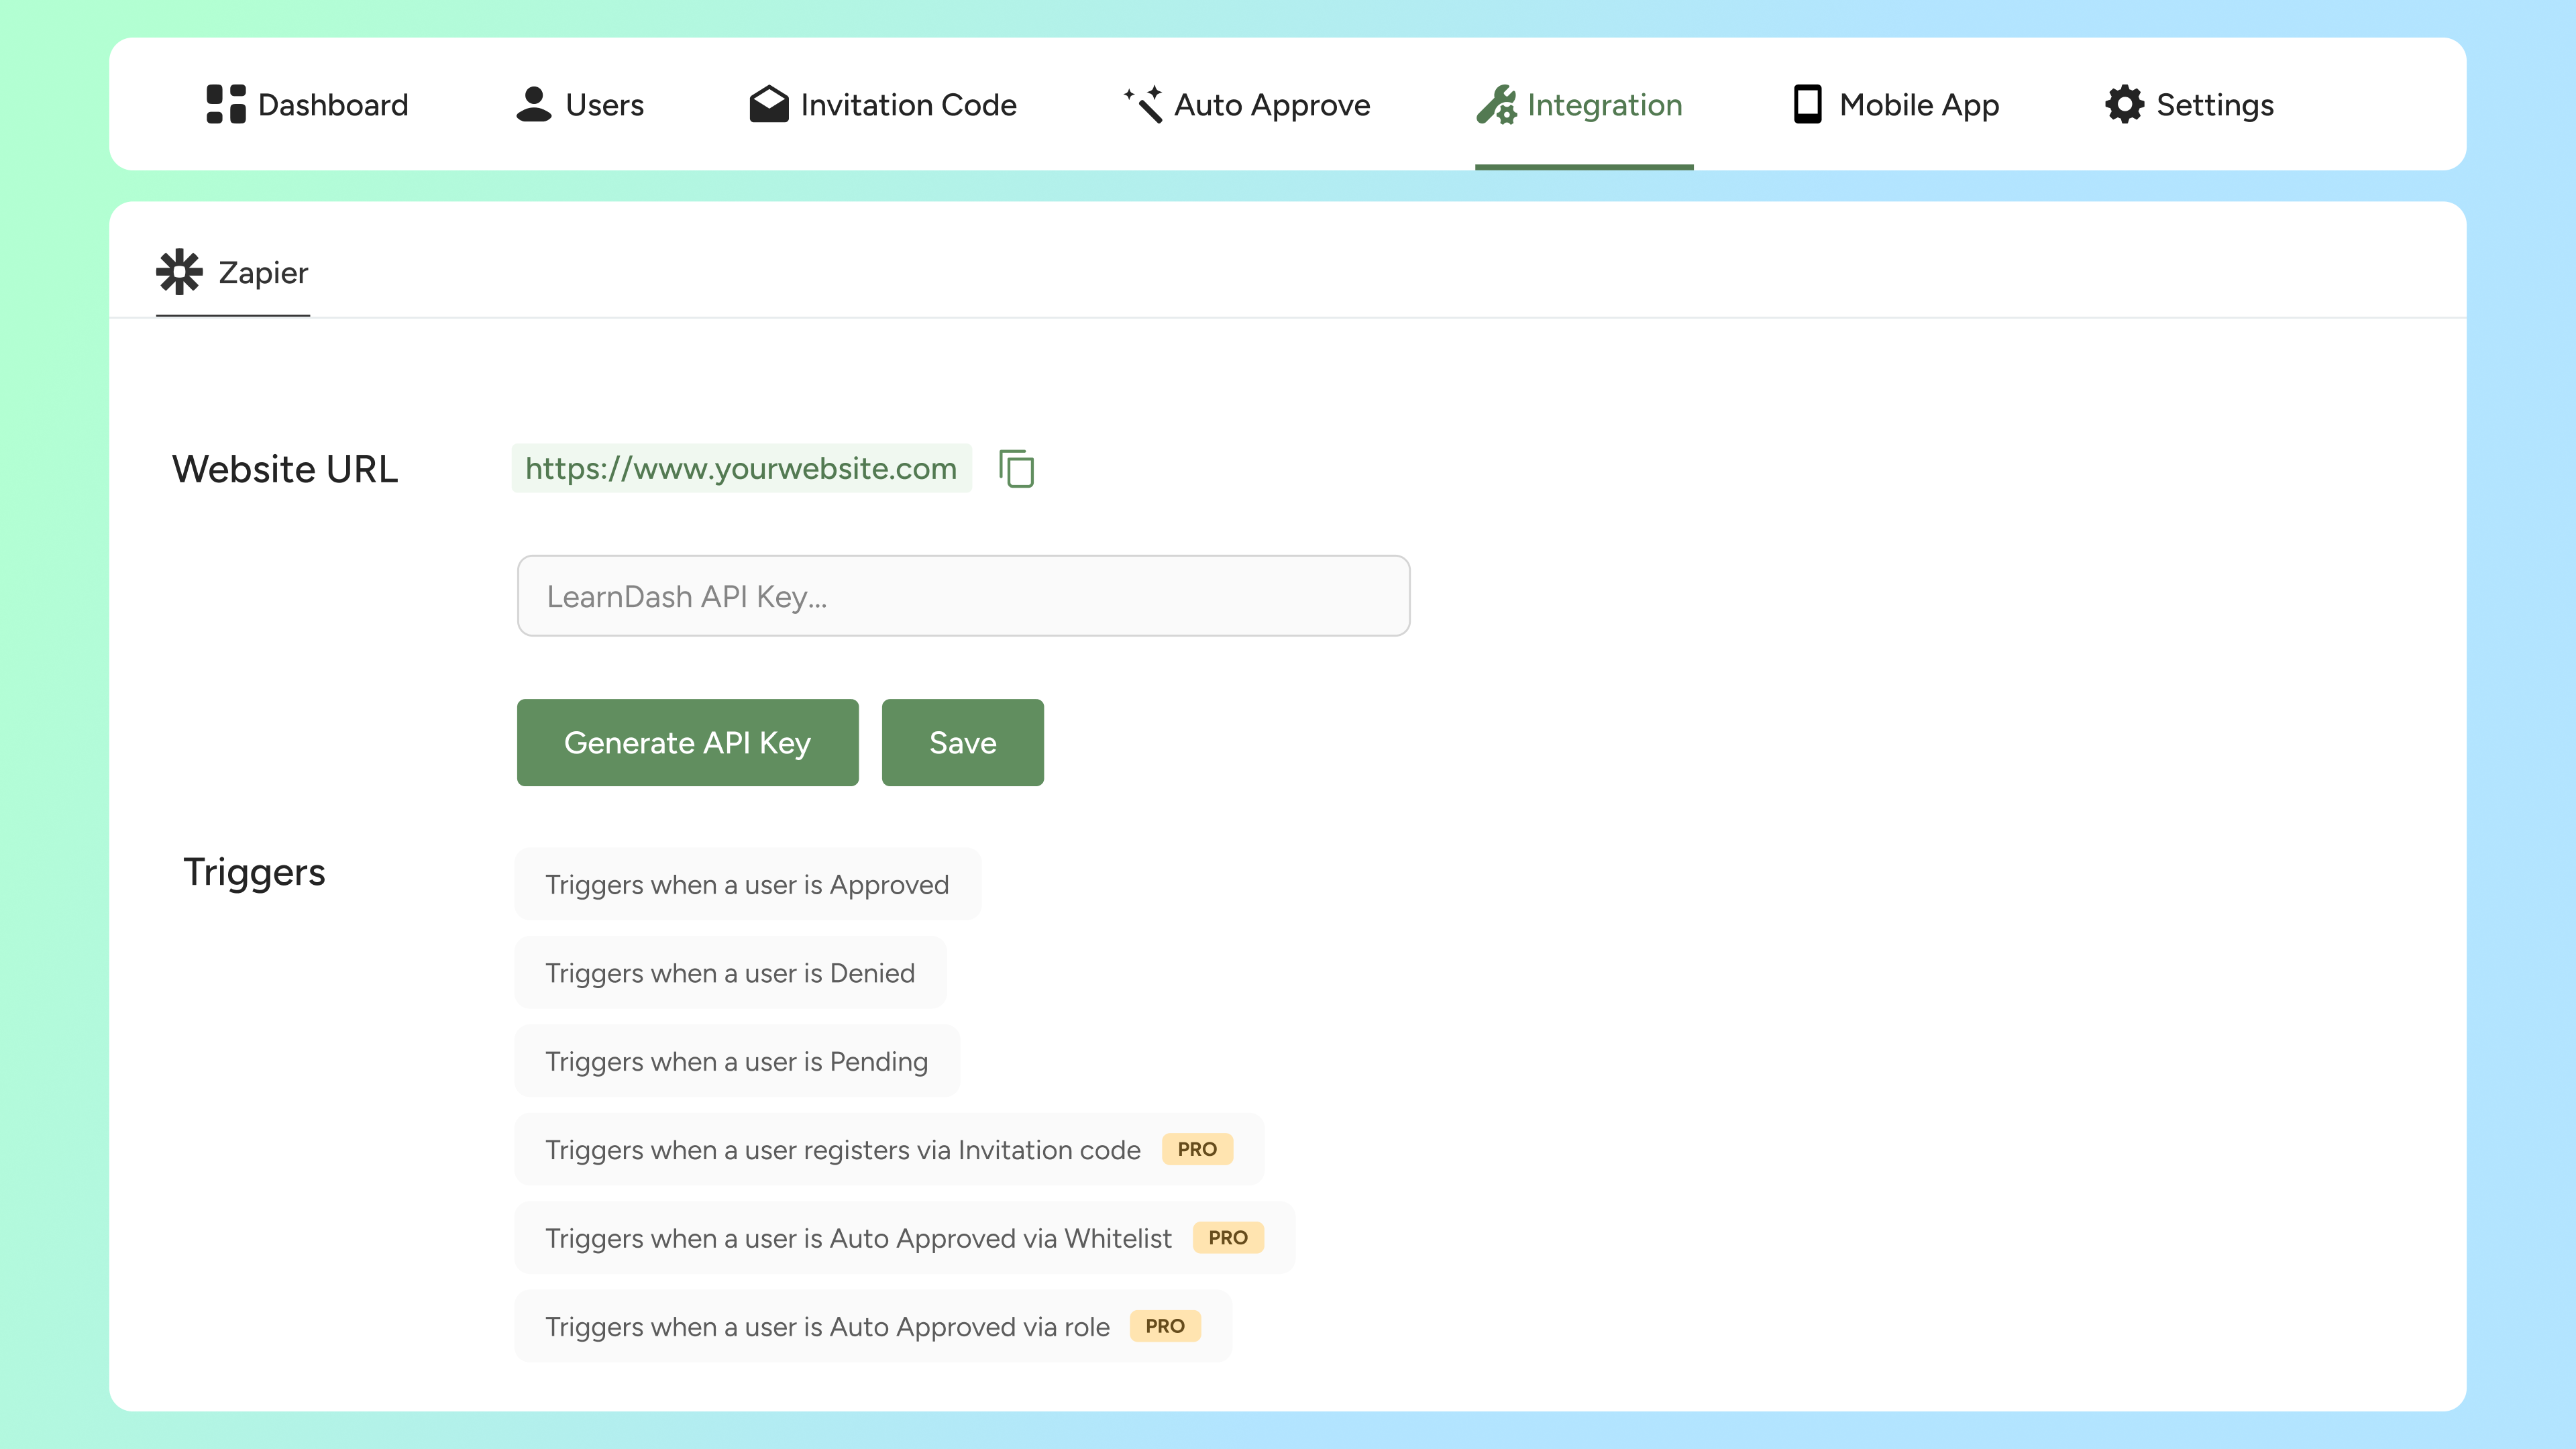Click the Zapier asterisk logo icon
Image resolution: width=2576 pixels, height=1449 pixels.
tap(179, 272)
